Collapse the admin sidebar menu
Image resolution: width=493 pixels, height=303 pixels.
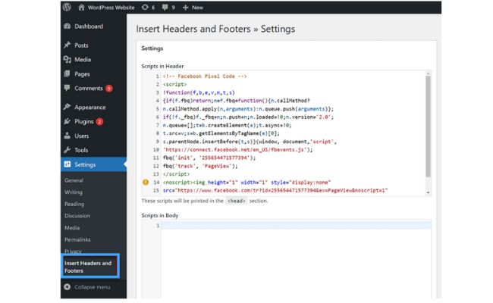92,287
